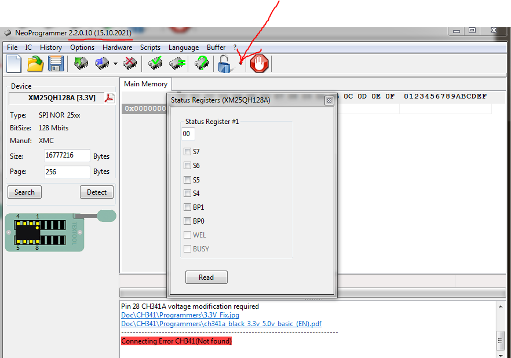Image resolution: width=511 pixels, height=358 pixels.
Task: Open the Hardware menu
Action: click(x=117, y=48)
